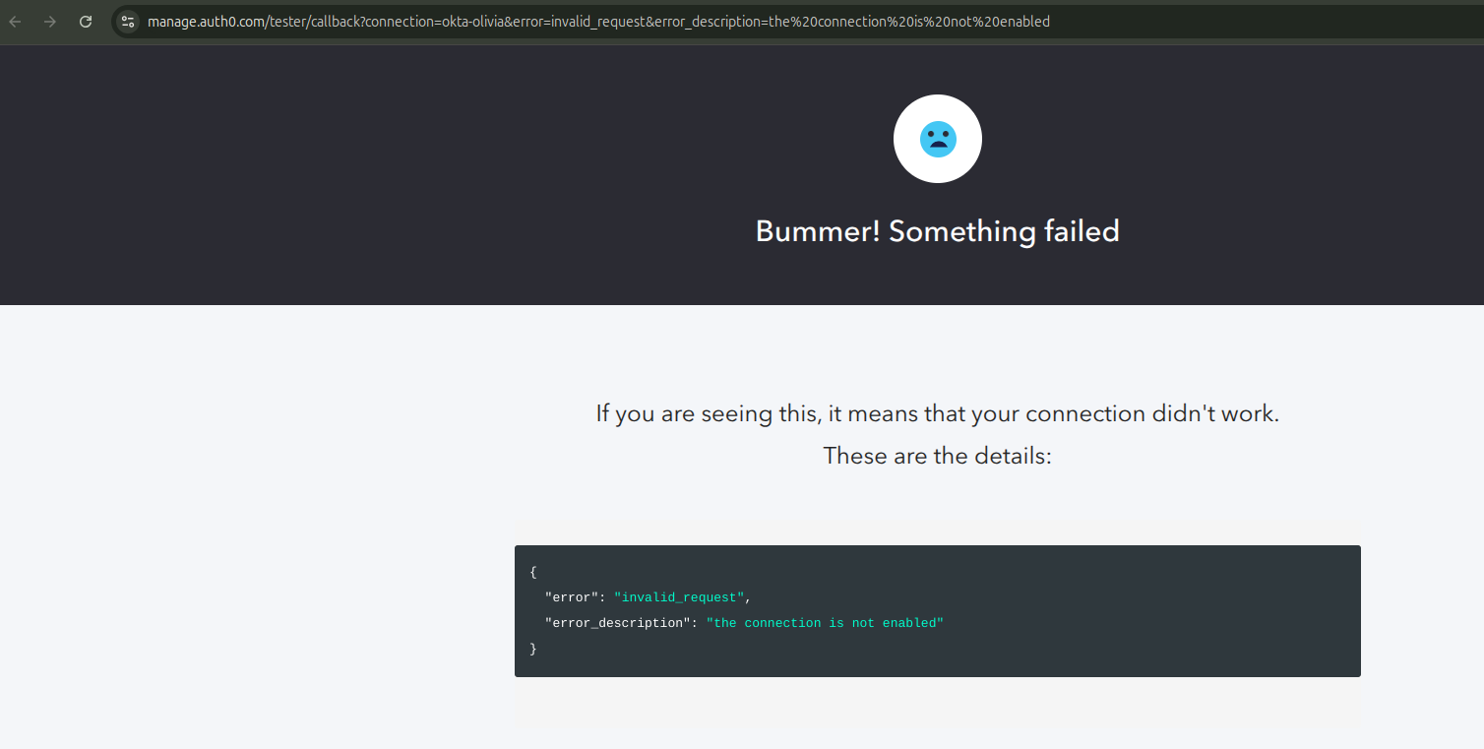Select the "invalid_request" value in code block

coord(679,597)
